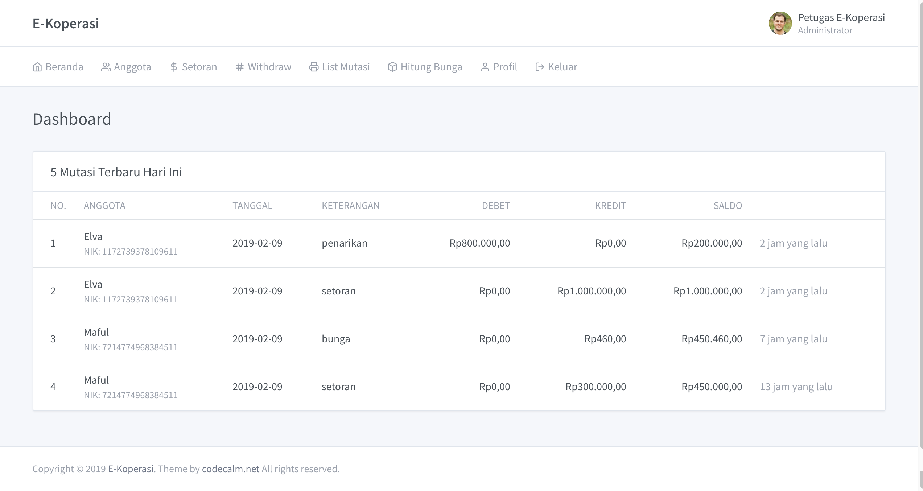This screenshot has height=491, width=923.
Task: Click the E-Koperasi brand title
Action: (x=66, y=24)
